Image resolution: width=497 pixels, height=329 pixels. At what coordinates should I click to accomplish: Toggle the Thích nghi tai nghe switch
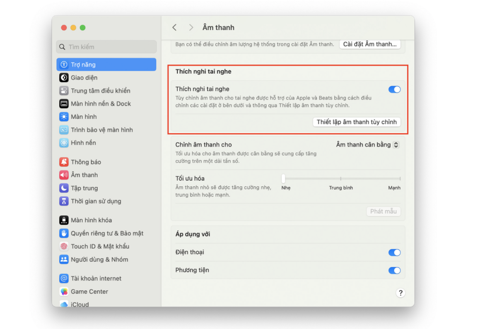[394, 89]
